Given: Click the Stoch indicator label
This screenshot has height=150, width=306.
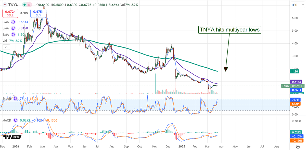Looking at the screenshot, I should pos(7,98).
